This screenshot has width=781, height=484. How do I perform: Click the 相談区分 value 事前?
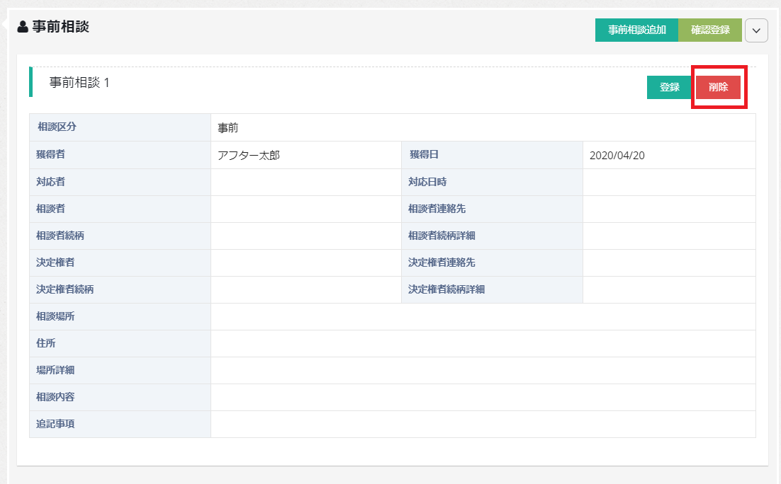[228, 128]
